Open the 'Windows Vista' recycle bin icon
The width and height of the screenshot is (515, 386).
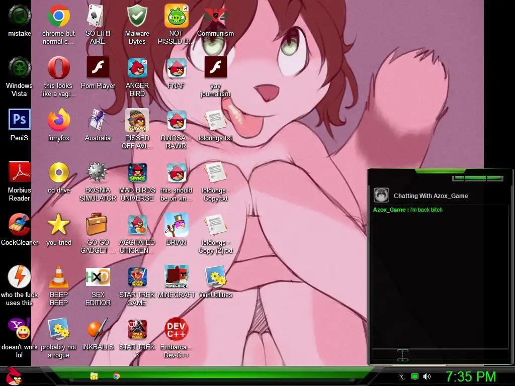[20, 68]
